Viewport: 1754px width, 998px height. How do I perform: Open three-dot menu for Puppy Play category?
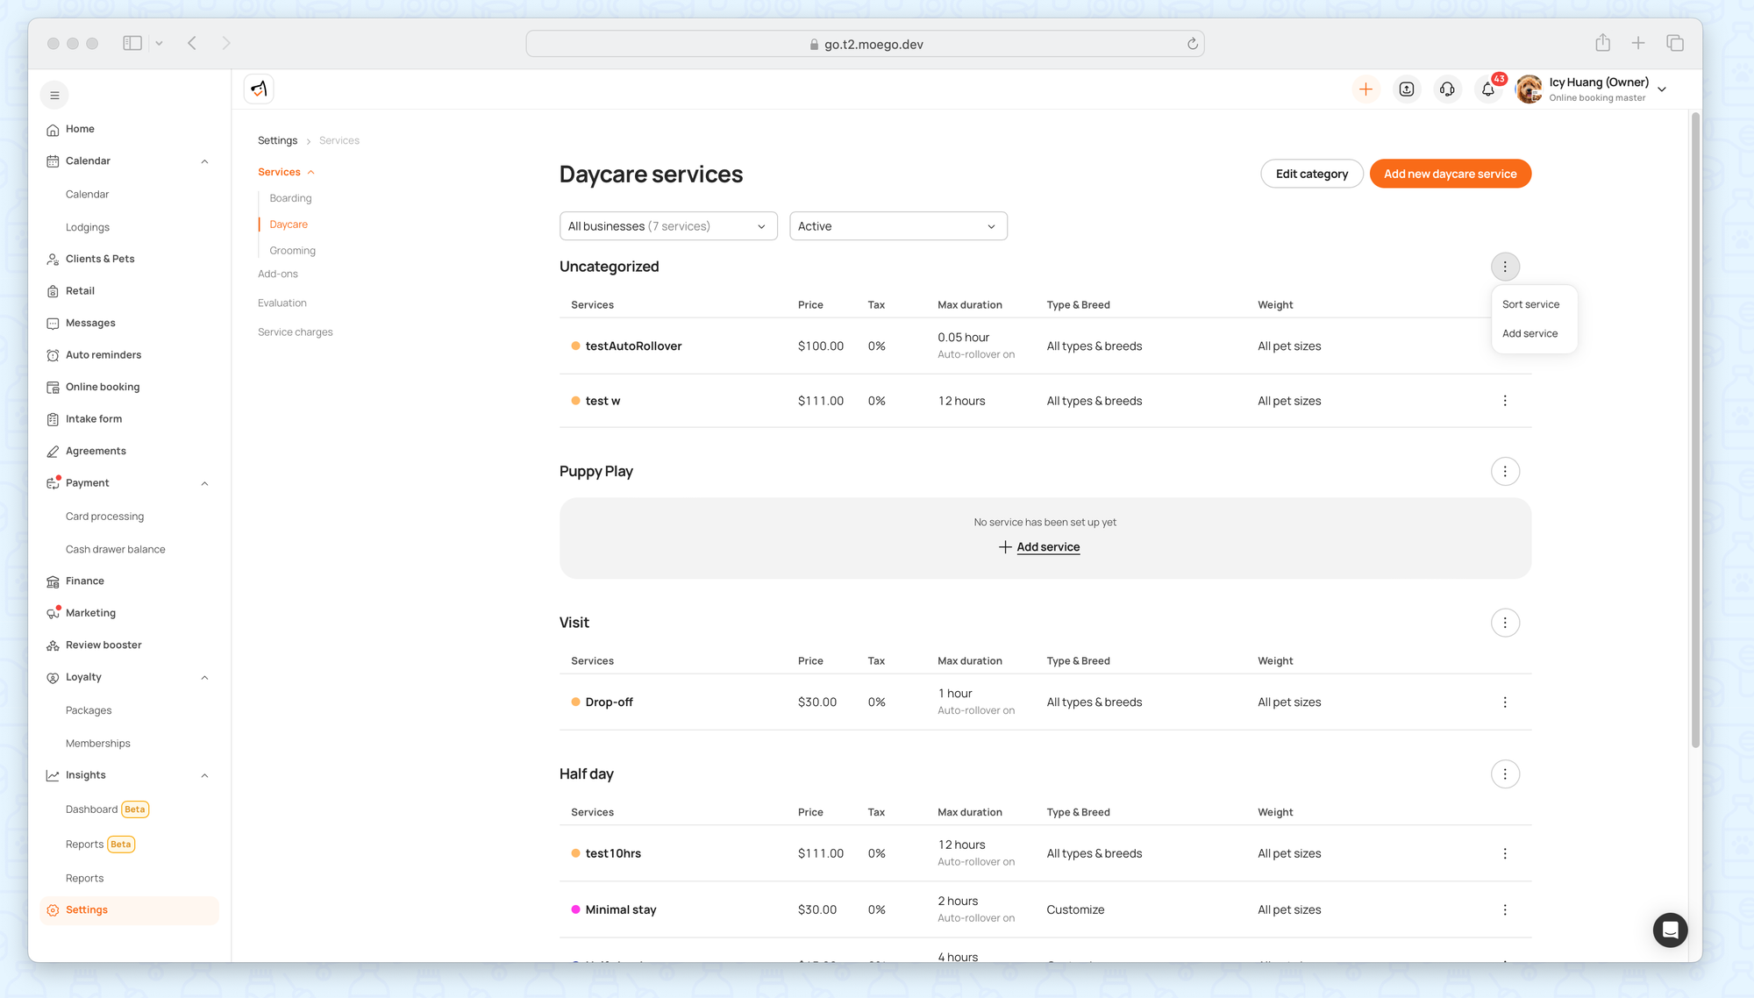[x=1505, y=472]
